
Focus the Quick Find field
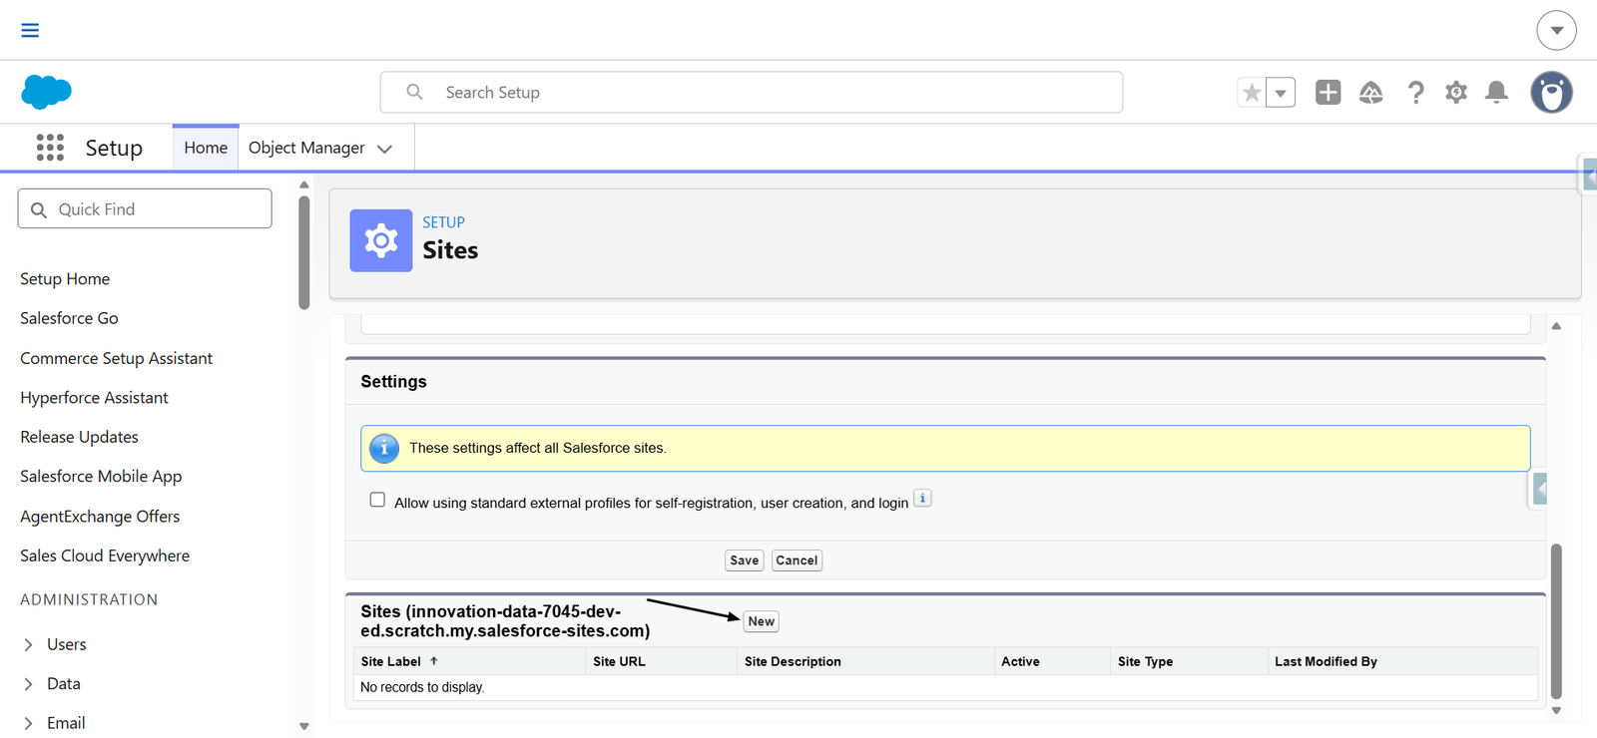pos(145,208)
